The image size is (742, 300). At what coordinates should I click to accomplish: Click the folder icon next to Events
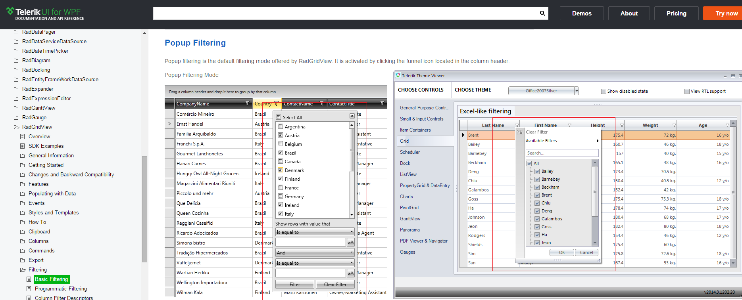[23, 203]
